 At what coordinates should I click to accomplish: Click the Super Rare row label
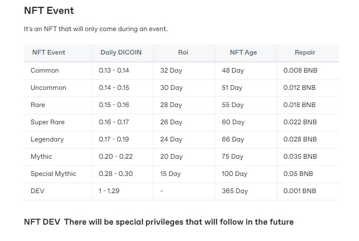(48, 122)
